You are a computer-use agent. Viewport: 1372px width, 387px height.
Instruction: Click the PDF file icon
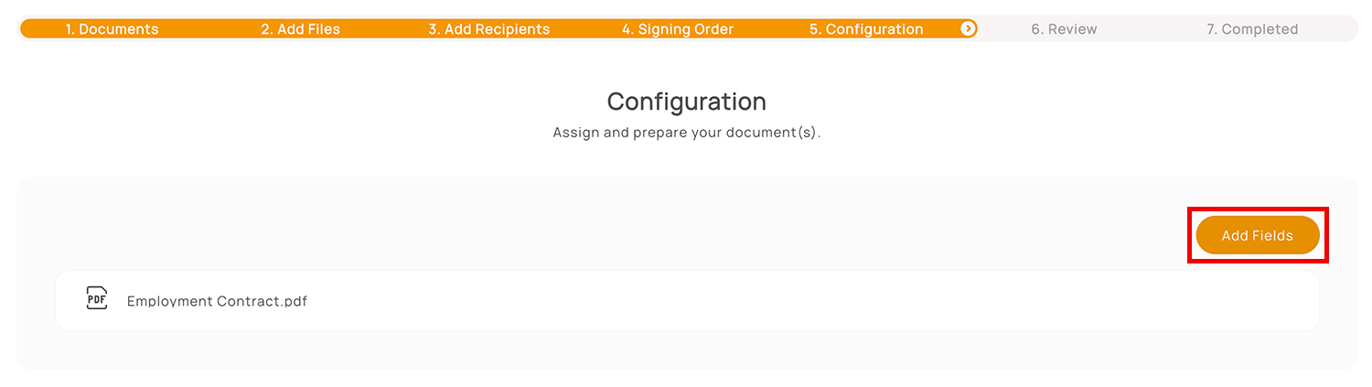point(96,298)
